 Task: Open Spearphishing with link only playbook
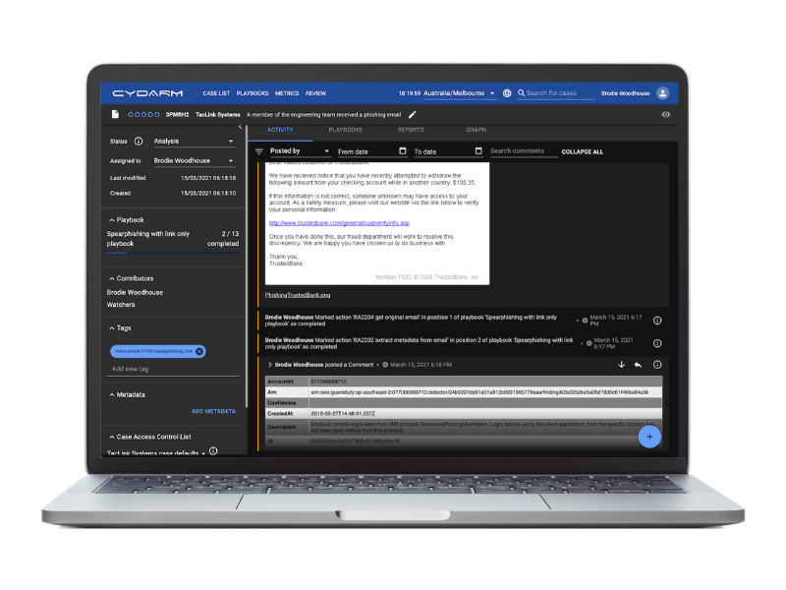click(148, 239)
